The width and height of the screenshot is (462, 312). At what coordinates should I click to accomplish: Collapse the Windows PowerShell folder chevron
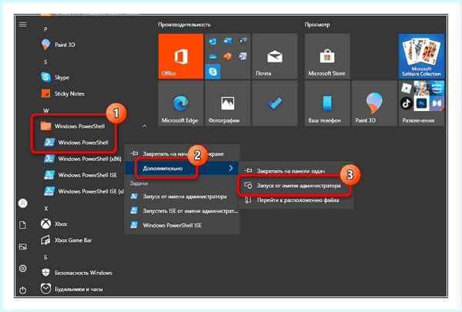click(x=145, y=126)
